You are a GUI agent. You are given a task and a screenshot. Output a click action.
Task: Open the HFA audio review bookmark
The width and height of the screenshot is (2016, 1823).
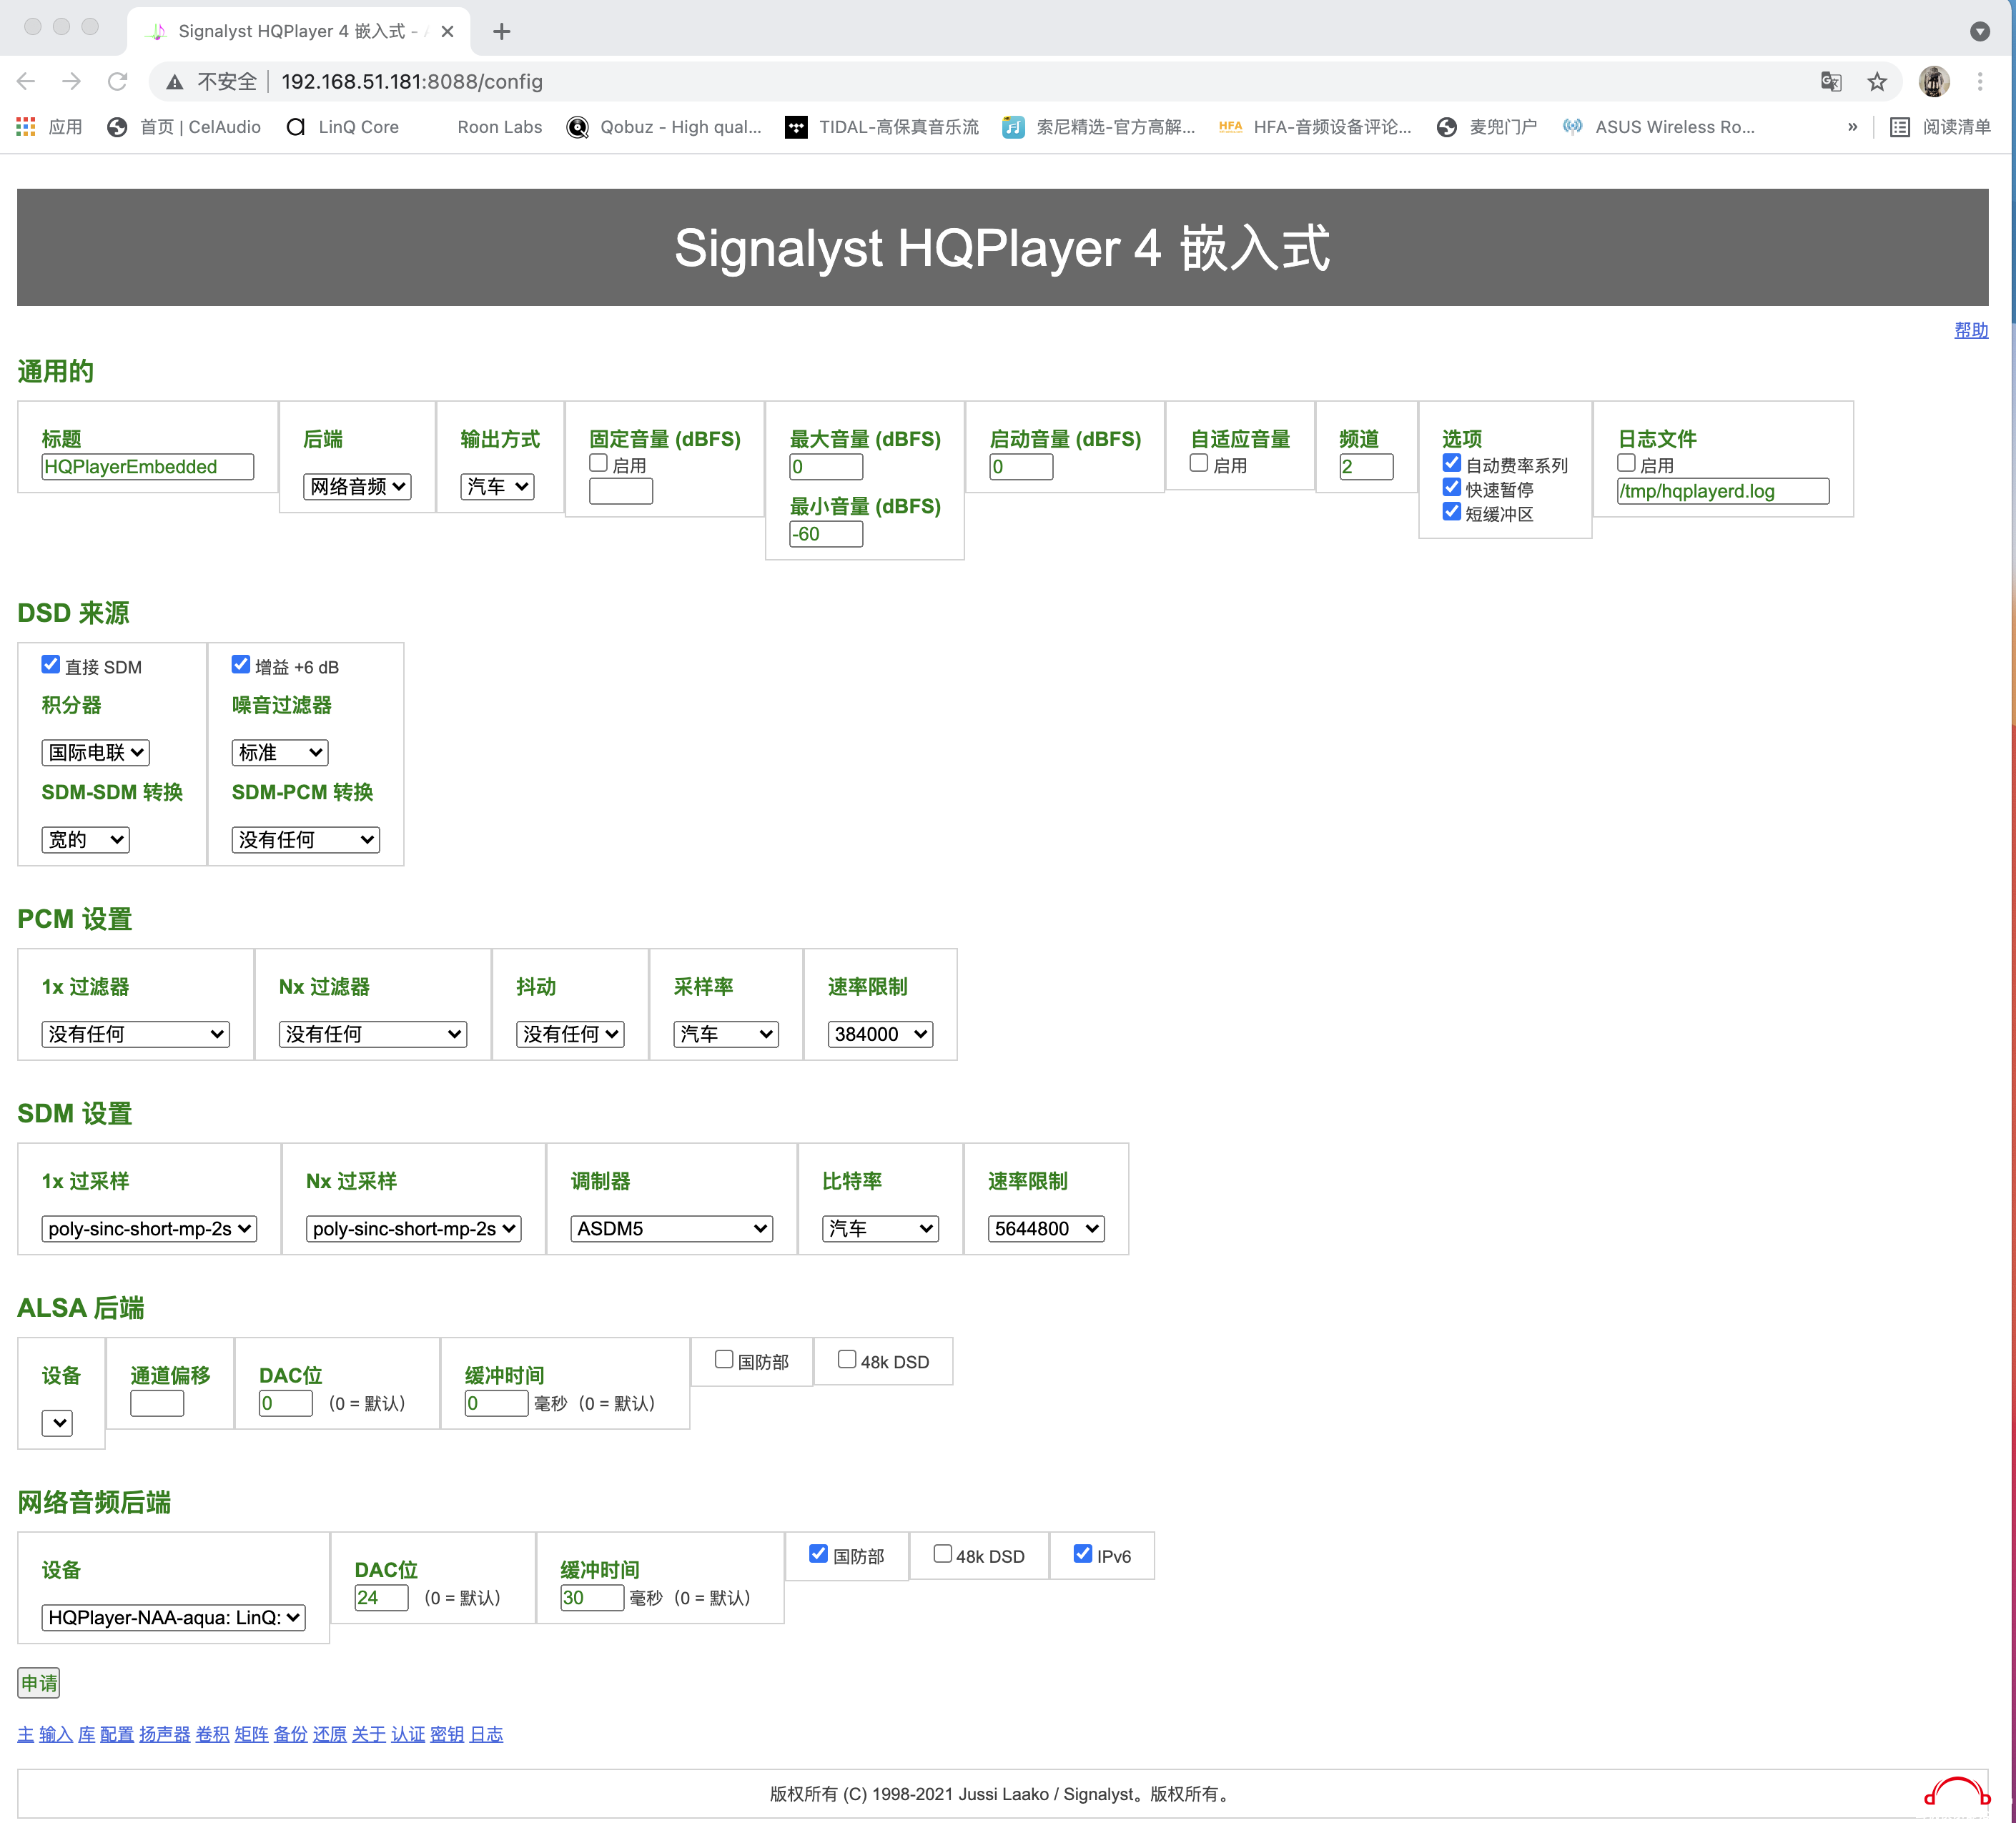pyautogui.click(x=1315, y=127)
